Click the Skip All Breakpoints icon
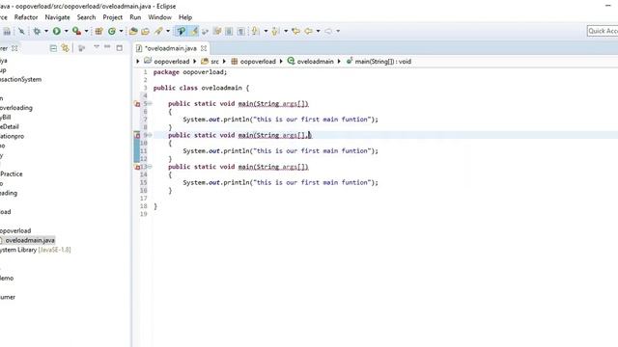Viewport: 618px width, 347px height. click(x=21, y=31)
